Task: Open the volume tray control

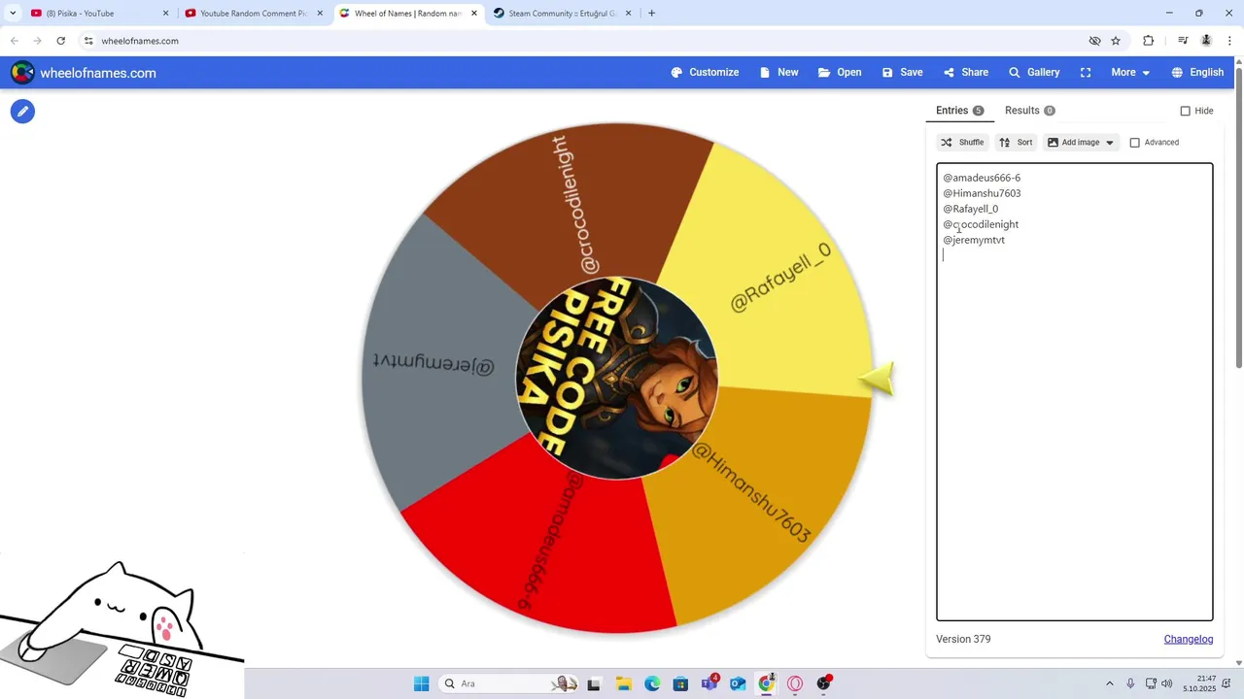Action: tap(1166, 683)
